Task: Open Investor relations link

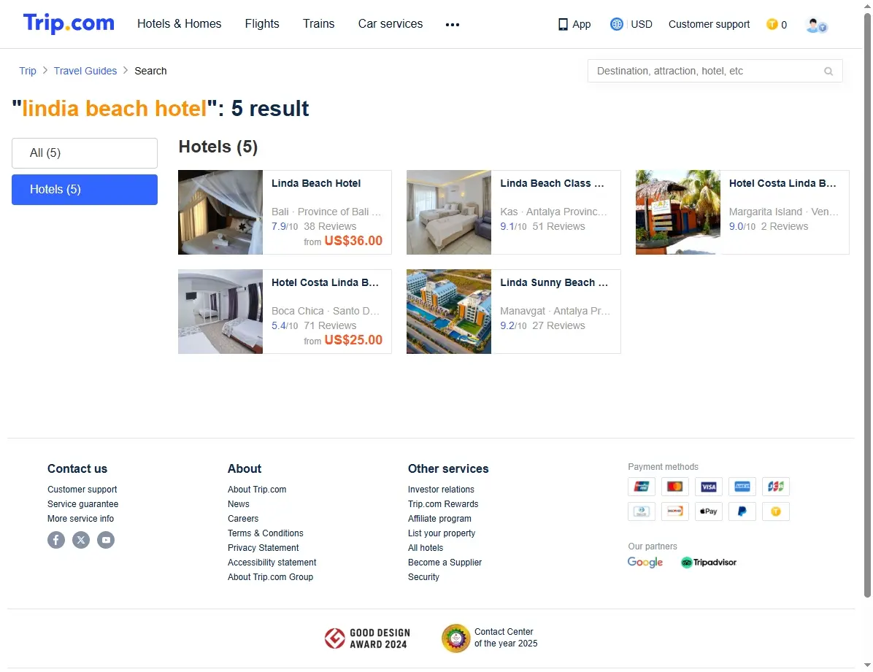Action: (x=441, y=490)
